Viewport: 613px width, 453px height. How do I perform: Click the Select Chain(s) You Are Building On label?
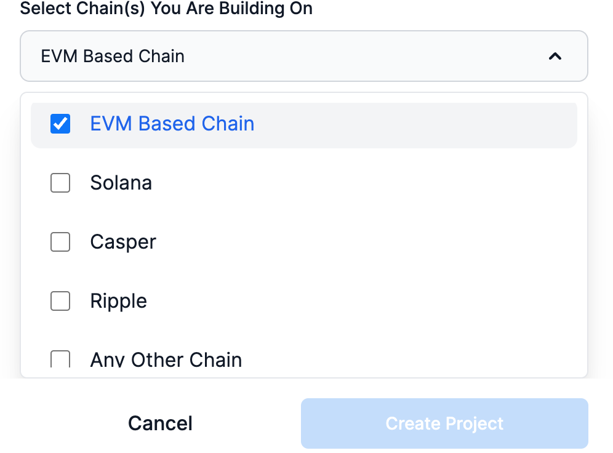click(x=166, y=8)
